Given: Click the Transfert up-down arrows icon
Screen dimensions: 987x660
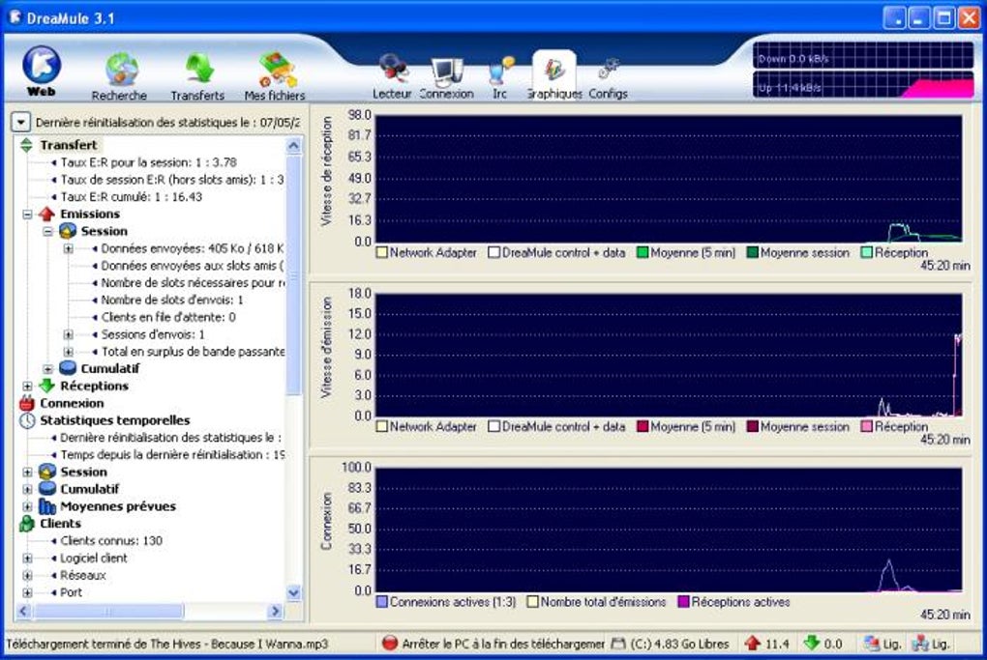Looking at the screenshot, I should (x=26, y=145).
